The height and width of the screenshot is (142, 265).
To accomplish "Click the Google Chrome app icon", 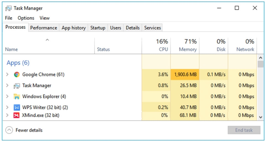I will point(17,74).
